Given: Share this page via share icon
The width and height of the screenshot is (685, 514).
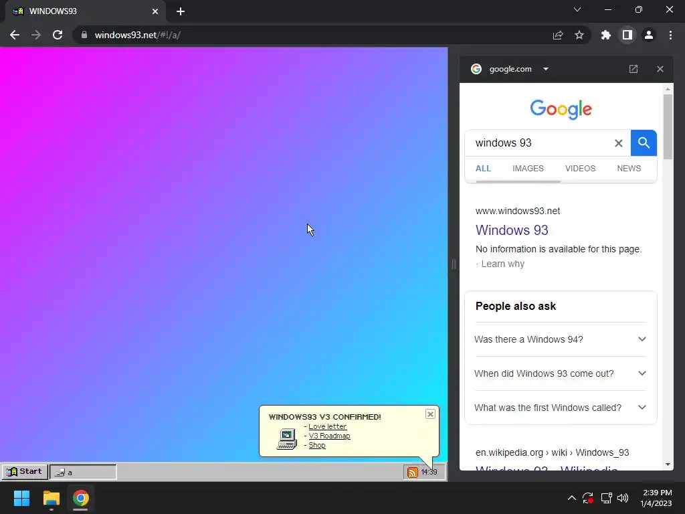Looking at the screenshot, I should (x=558, y=35).
